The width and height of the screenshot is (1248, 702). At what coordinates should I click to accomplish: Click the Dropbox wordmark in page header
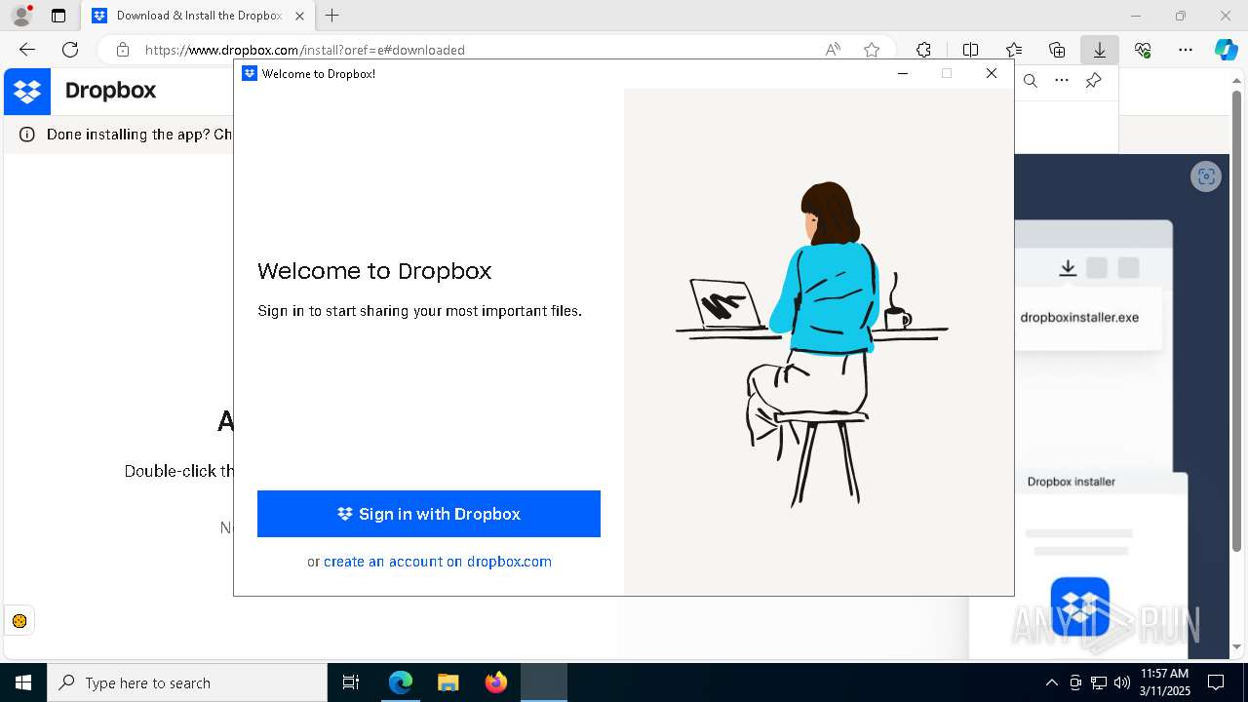pos(110,91)
